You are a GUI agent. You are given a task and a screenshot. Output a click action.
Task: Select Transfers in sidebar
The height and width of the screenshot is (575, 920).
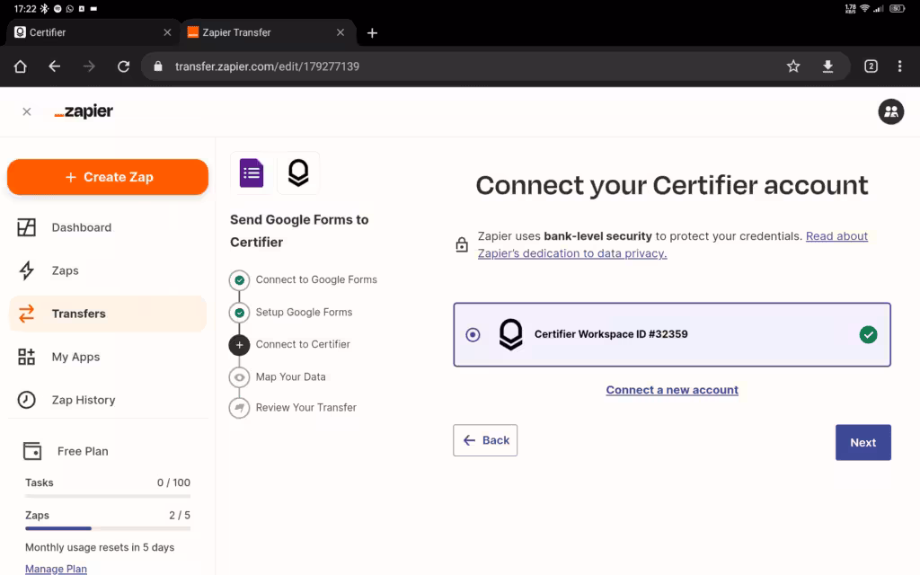click(x=108, y=314)
